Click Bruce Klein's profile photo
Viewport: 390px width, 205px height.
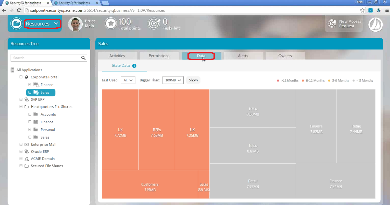coord(75,24)
